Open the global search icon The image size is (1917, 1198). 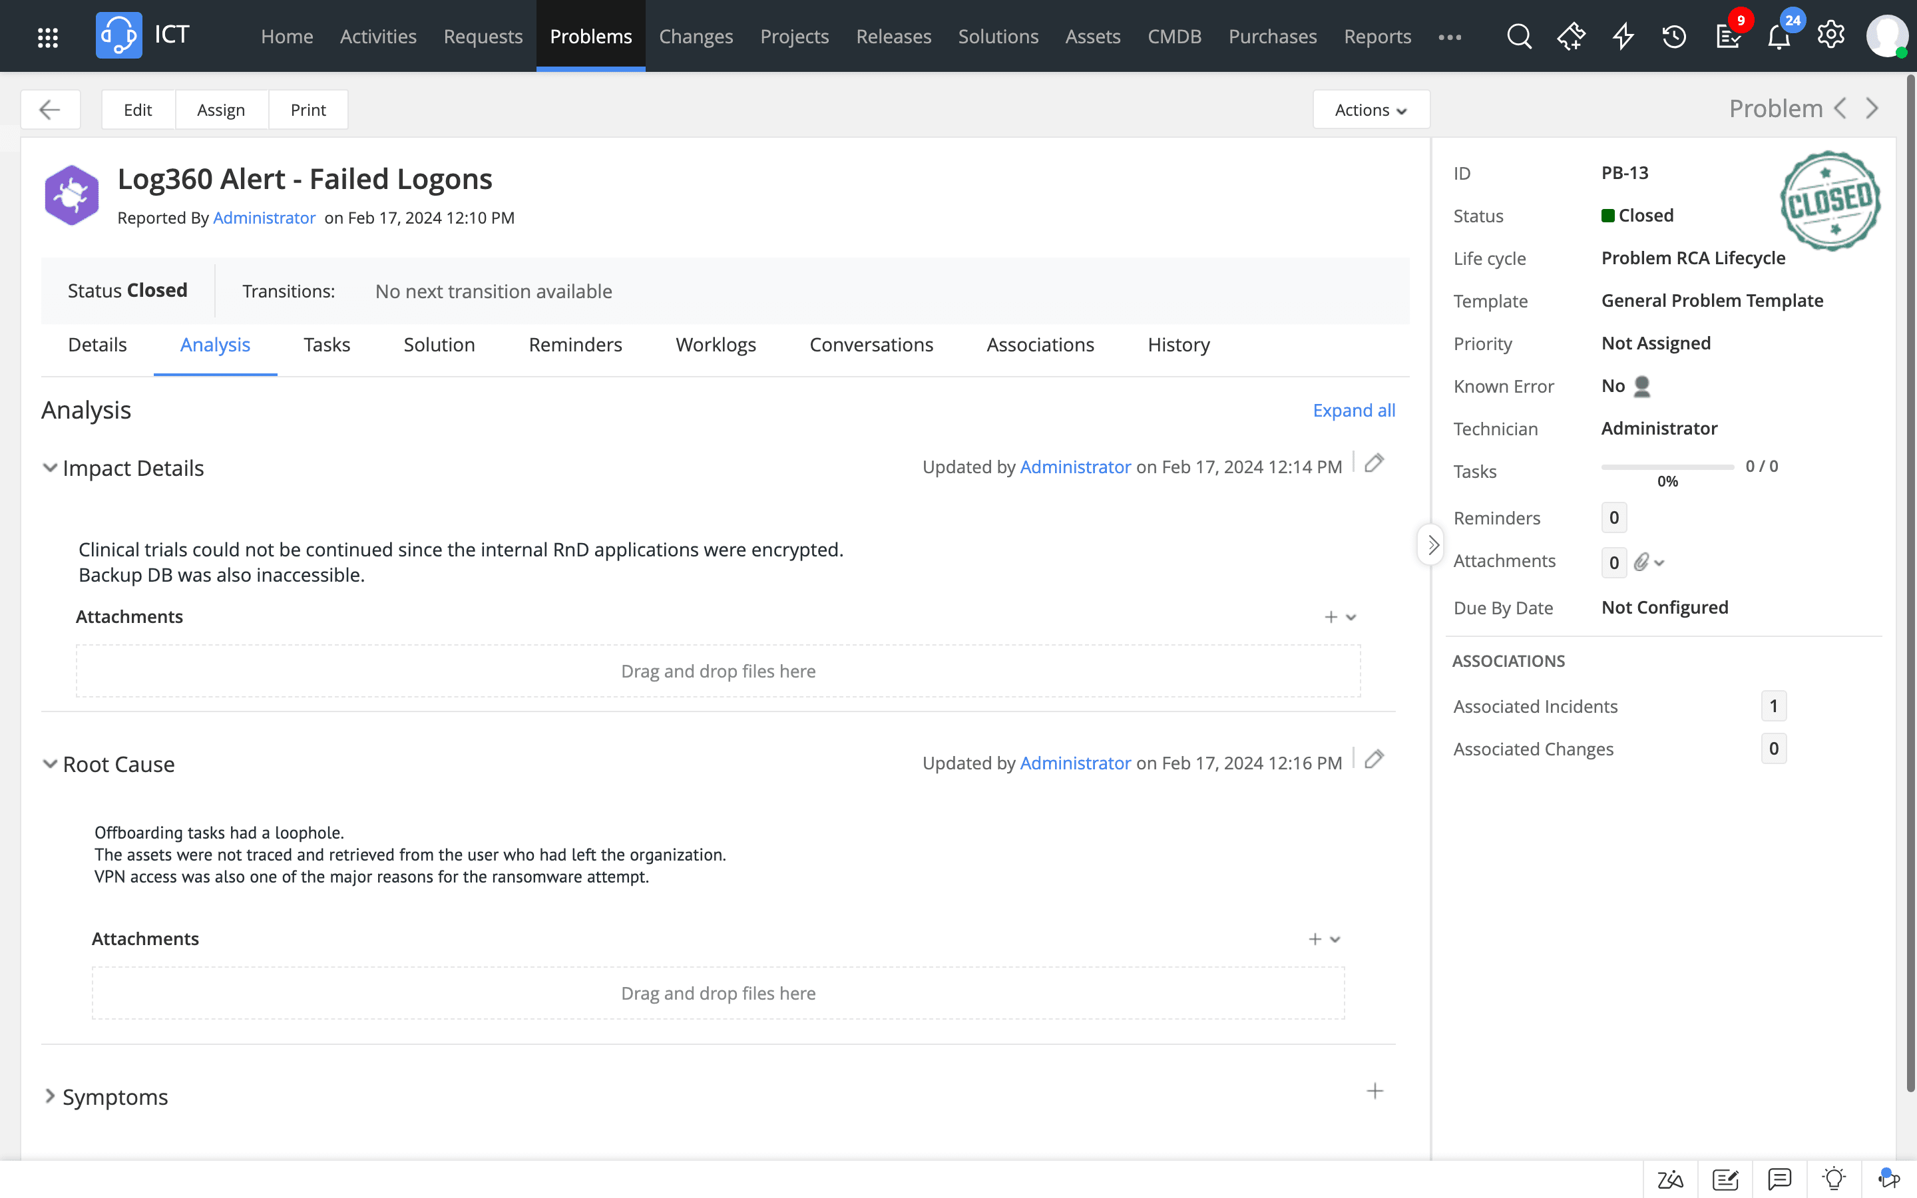tap(1518, 37)
